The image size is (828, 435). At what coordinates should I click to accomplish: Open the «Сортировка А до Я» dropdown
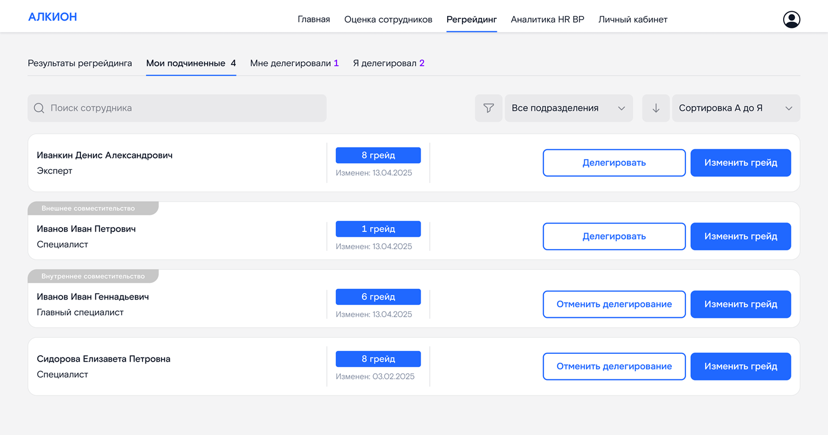tap(735, 108)
